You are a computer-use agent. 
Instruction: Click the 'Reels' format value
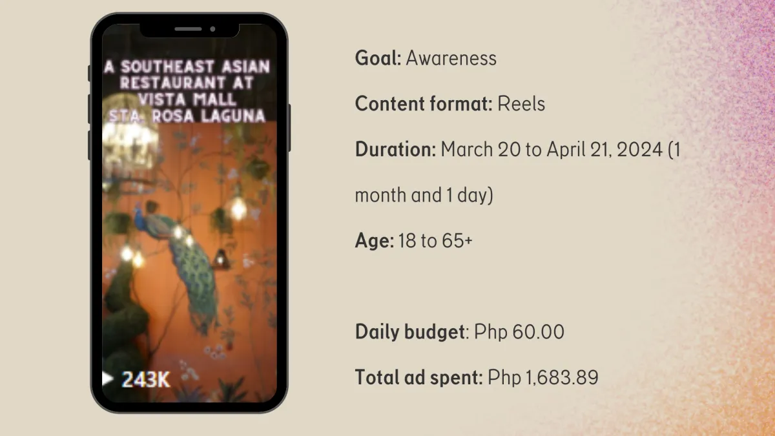click(x=521, y=103)
